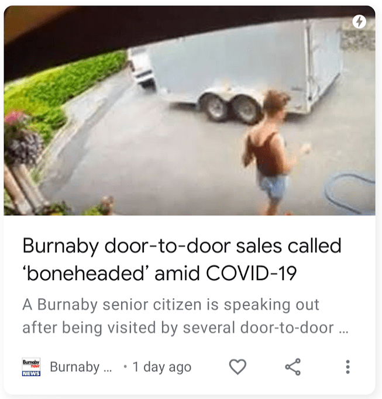Viewport: 382px width, 399px height.
Task: Click the Burnaby Now News logo
Action: coord(31,367)
